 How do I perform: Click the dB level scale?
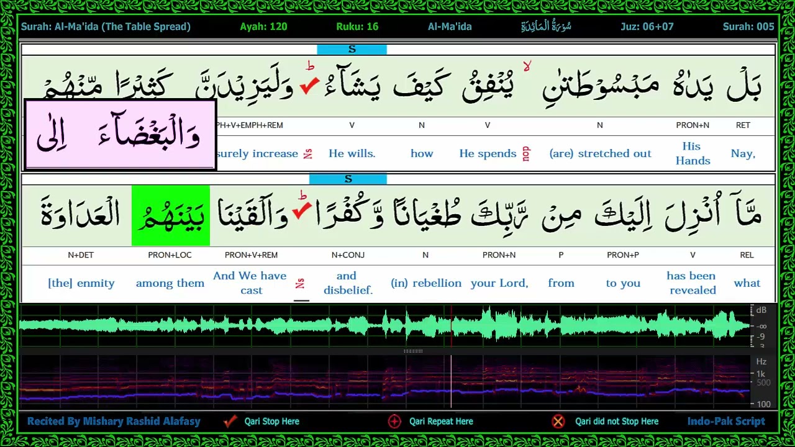pyautogui.click(x=761, y=326)
